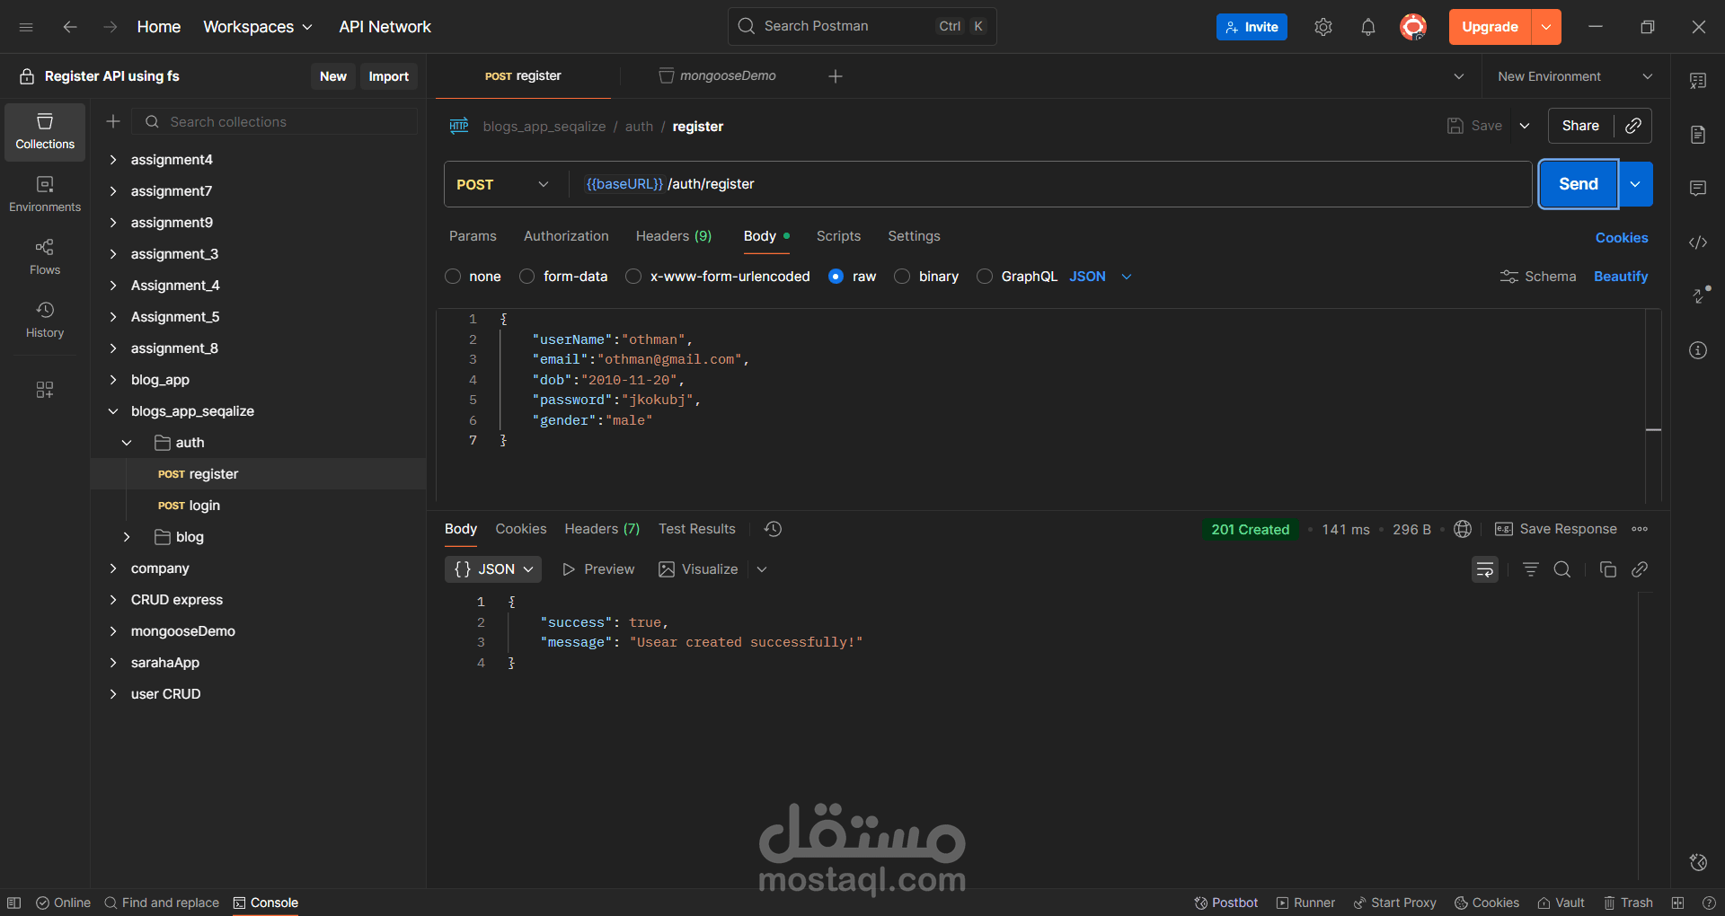This screenshot has height=916, width=1725.
Task: Collapse the blogs_app_seqalize collection
Action: 113,410
